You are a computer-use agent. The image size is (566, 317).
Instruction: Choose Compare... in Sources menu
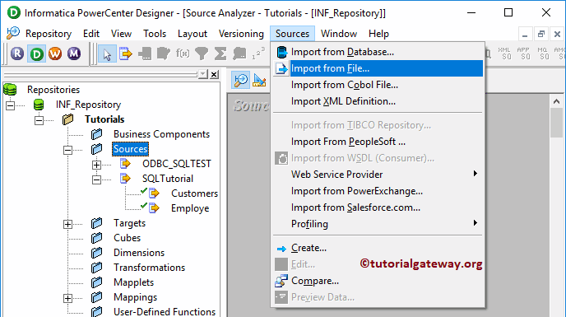[378, 281]
